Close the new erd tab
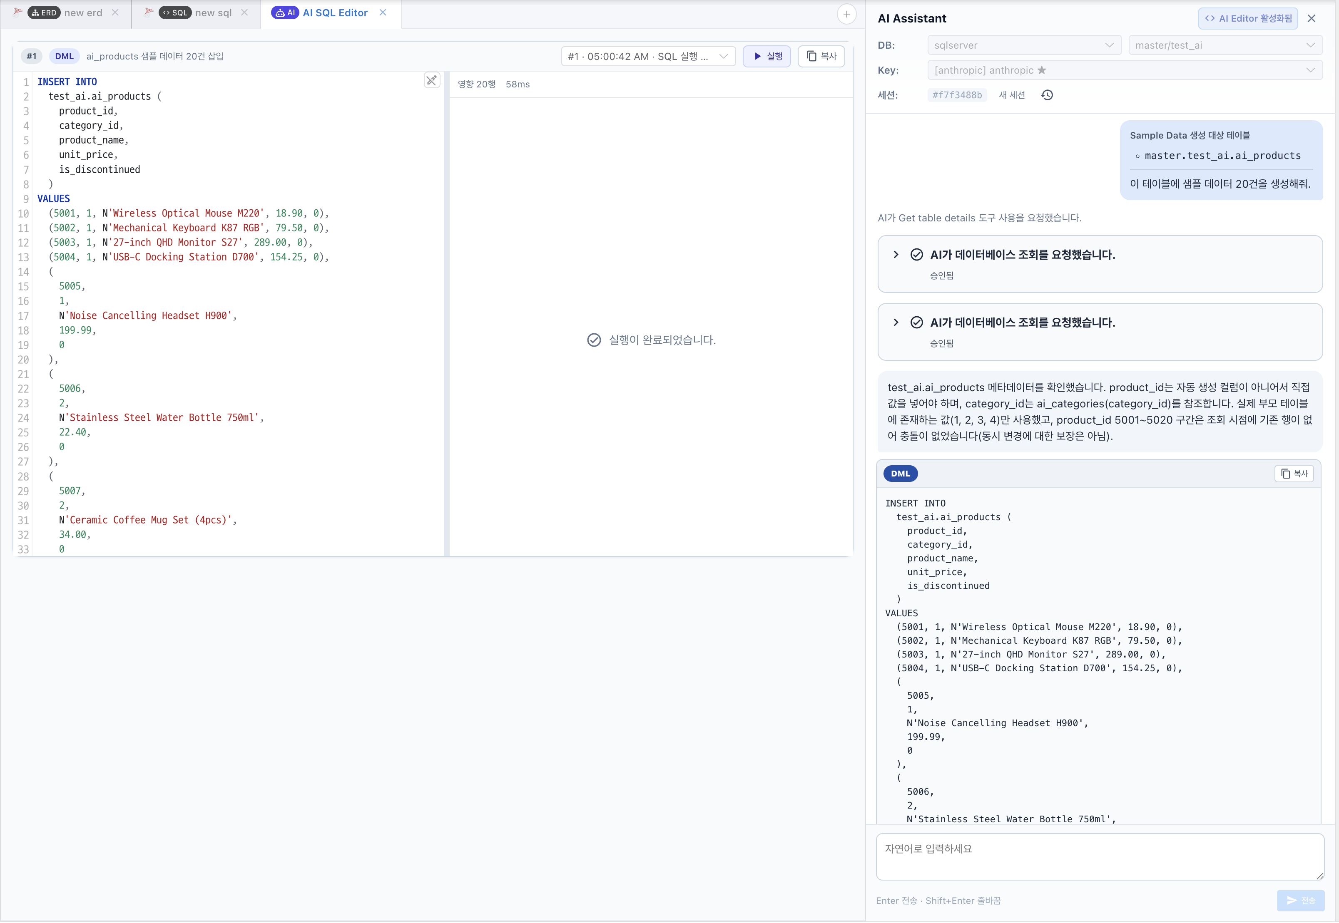This screenshot has width=1339, height=923. tap(115, 13)
